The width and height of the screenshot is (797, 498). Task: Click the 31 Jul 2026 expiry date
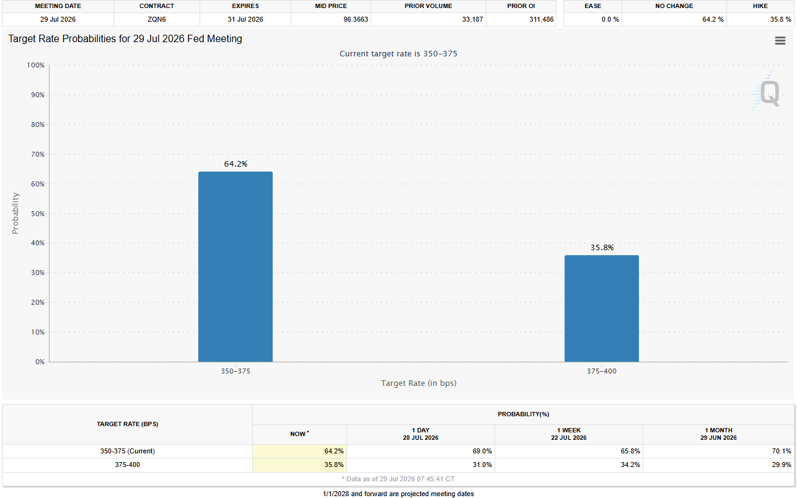pyautogui.click(x=245, y=19)
